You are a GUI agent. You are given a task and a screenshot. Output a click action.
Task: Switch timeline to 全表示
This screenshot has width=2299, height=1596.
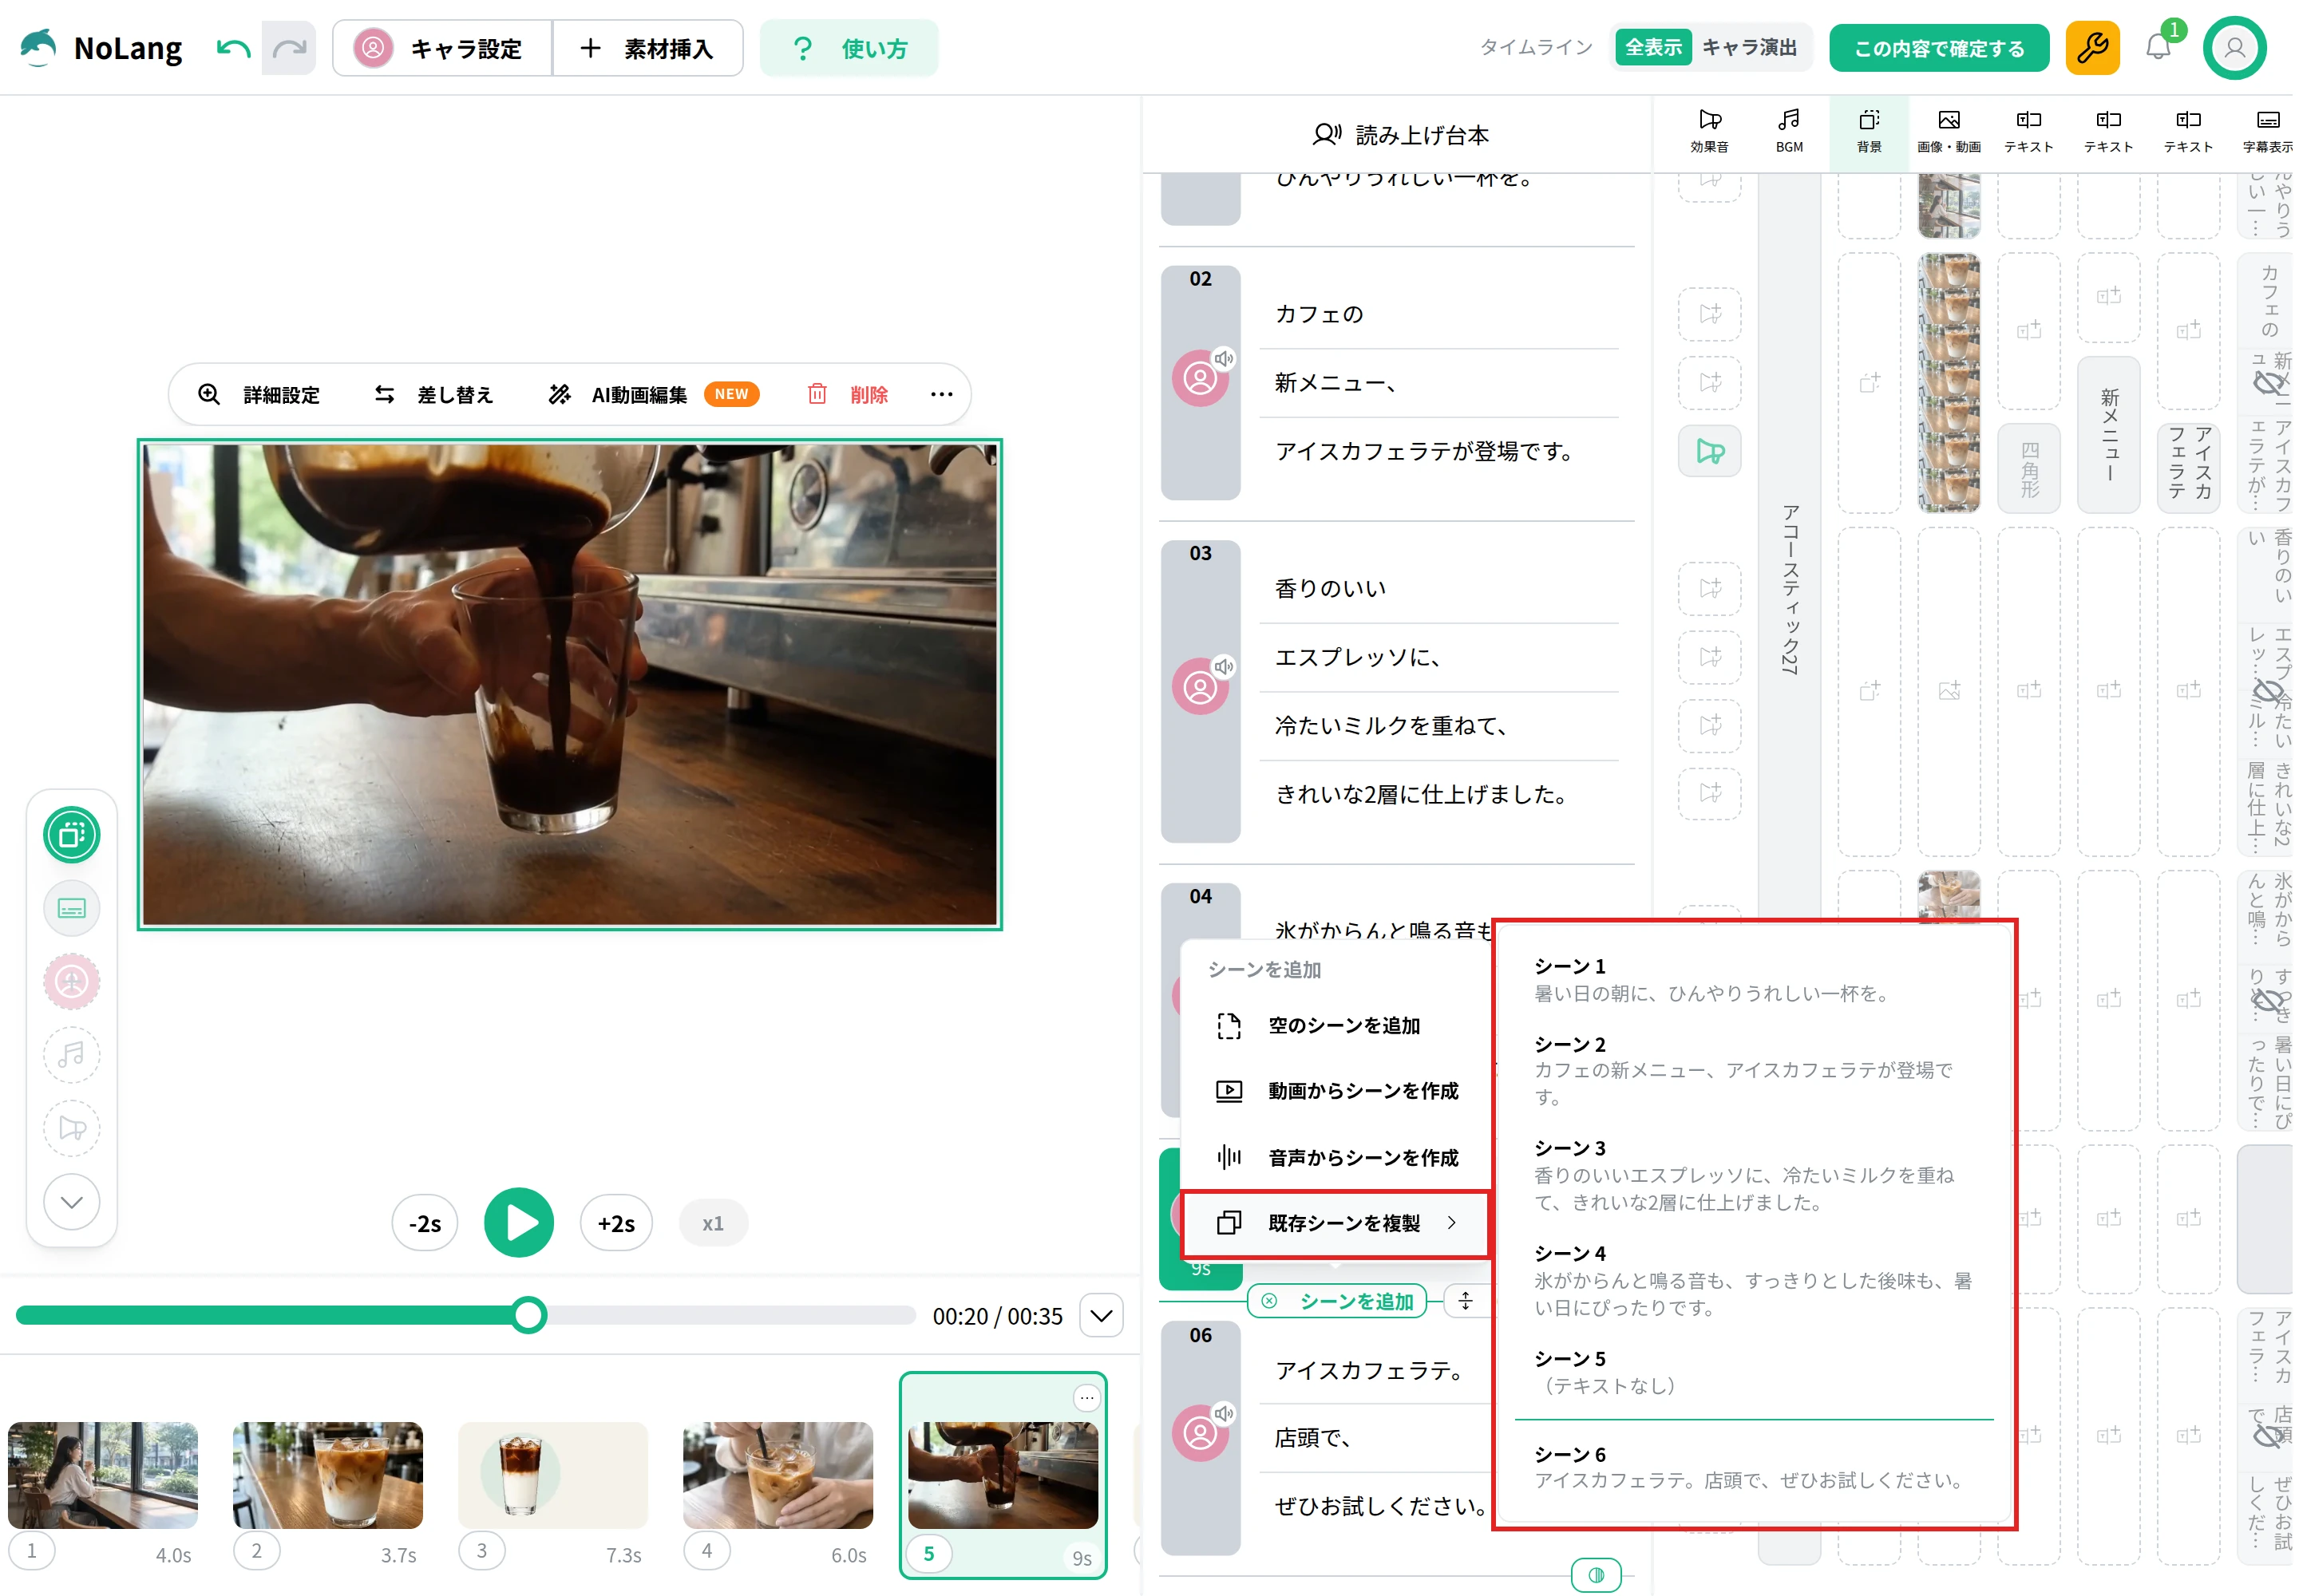point(1652,47)
